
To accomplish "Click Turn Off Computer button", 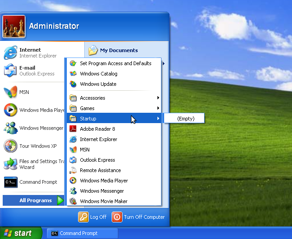I will (x=139, y=217).
